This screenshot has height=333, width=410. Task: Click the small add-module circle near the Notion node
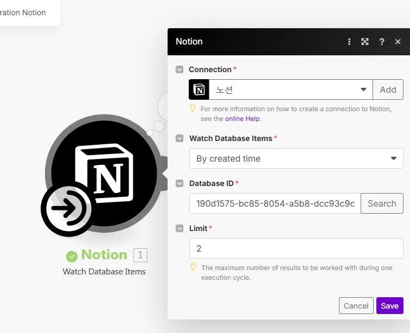150,133
